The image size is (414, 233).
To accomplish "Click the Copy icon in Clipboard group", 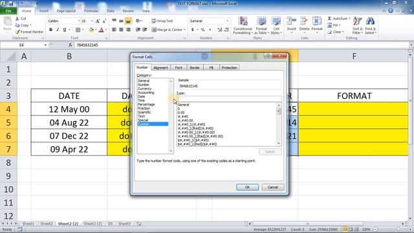I will (x=17, y=25).
